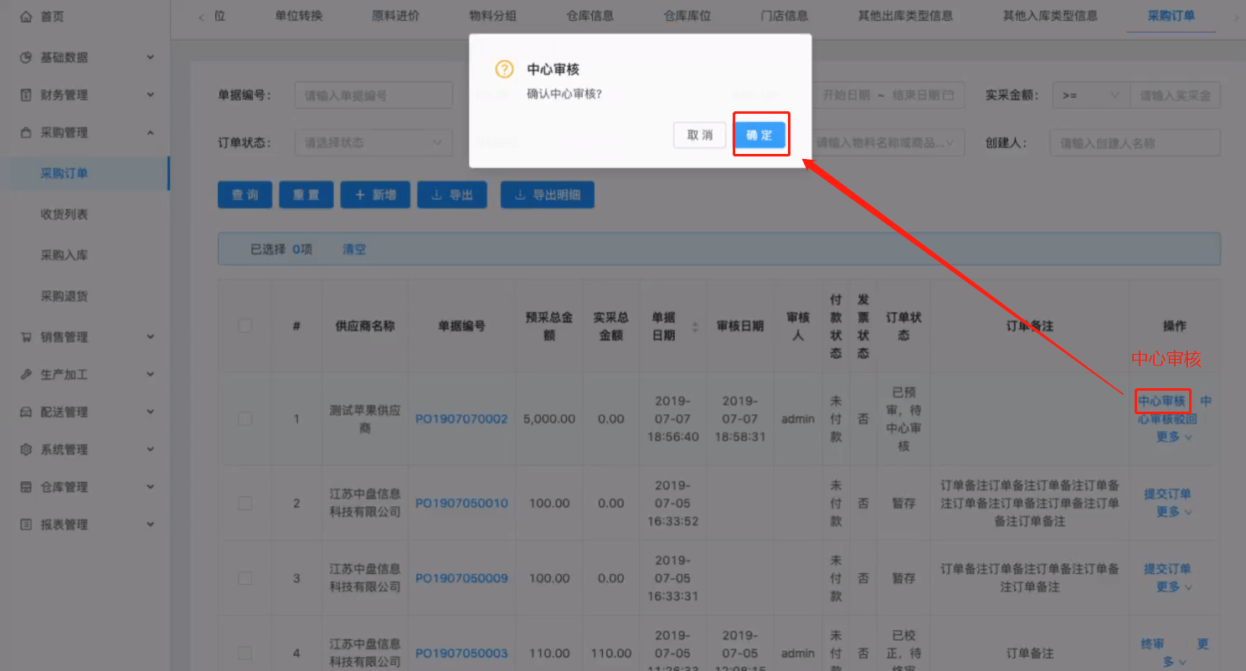This screenshot has height=671, width=1246.
Task: Click the 配送管理 truck icon
Action: pos(26,412)
